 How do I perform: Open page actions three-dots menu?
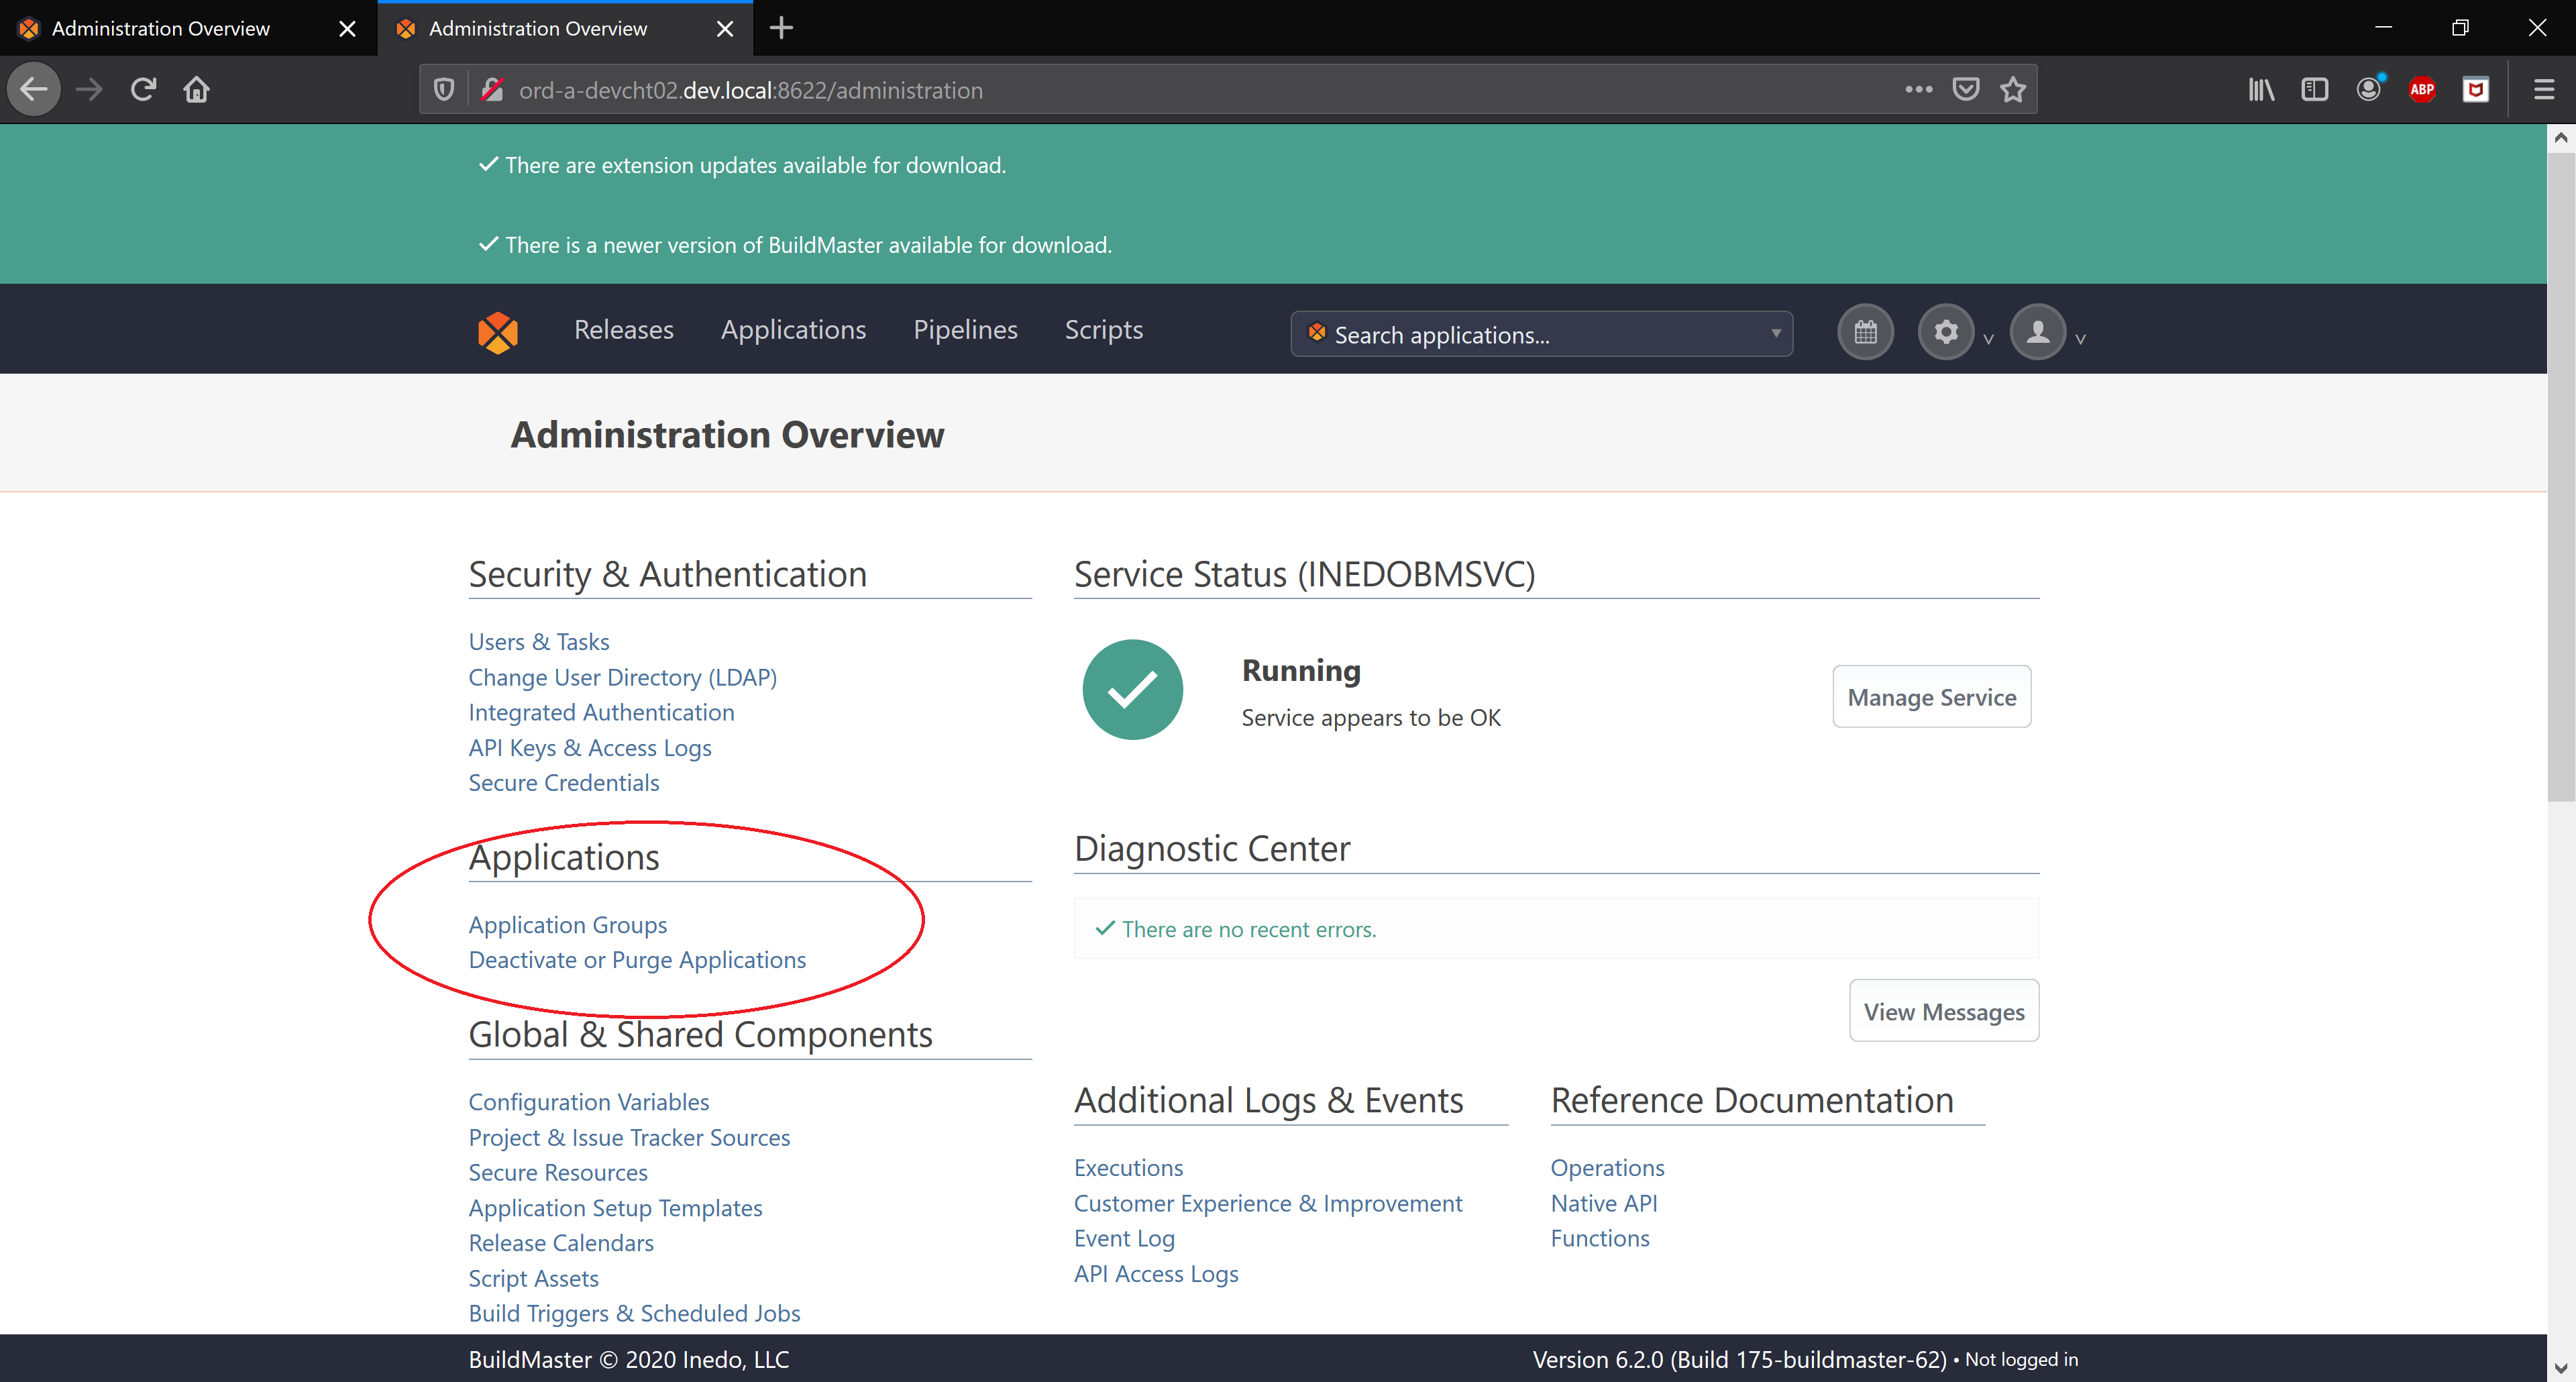[x=1918, y=89]
